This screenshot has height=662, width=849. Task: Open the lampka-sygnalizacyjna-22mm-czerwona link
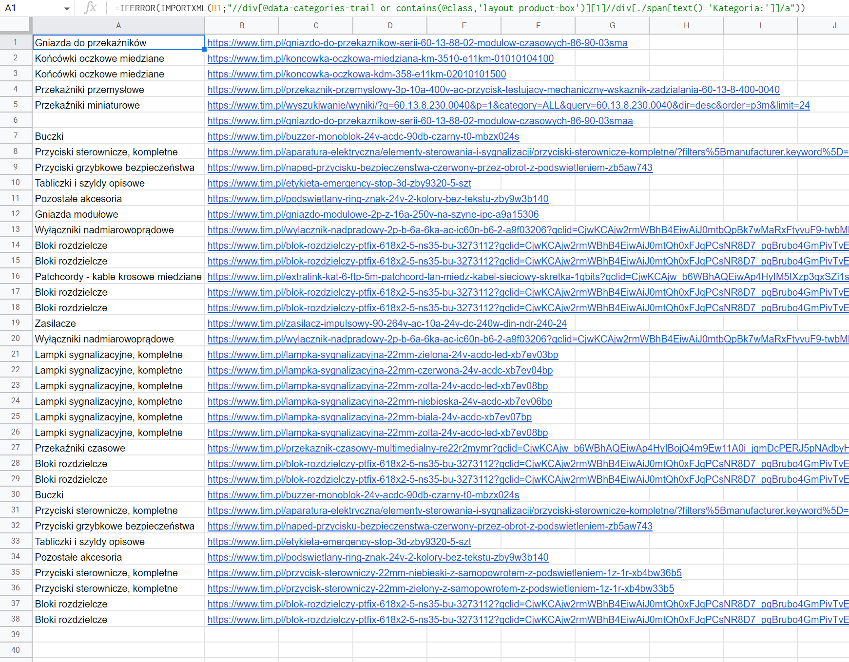(380, 370)
